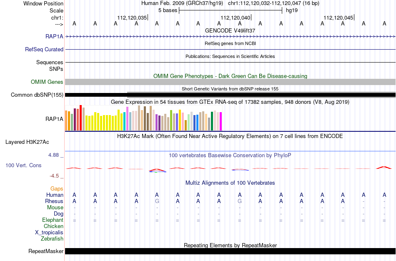Click the red bar in GTEx expression chart
This screenshot has width=396, height=261.
pyautogui.click(x=80, y=118)
